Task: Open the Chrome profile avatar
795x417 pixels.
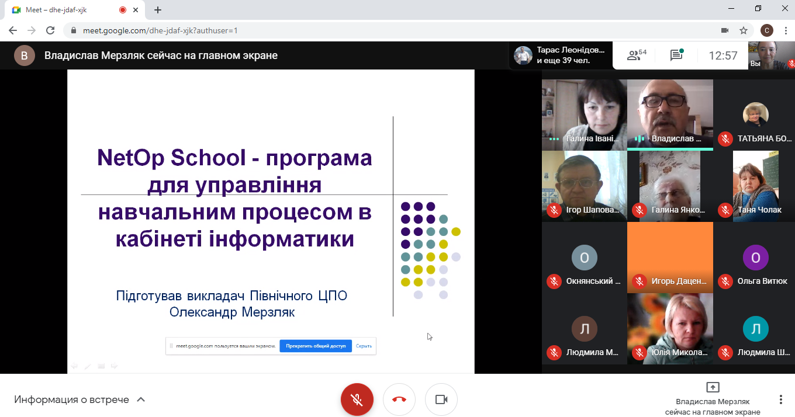Action: [766, 30]
